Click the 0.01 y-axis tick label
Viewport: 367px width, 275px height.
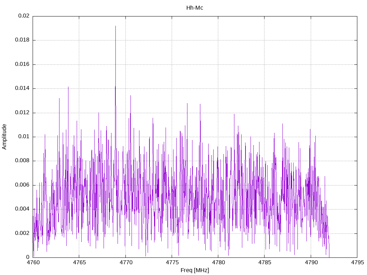[24, 137]
